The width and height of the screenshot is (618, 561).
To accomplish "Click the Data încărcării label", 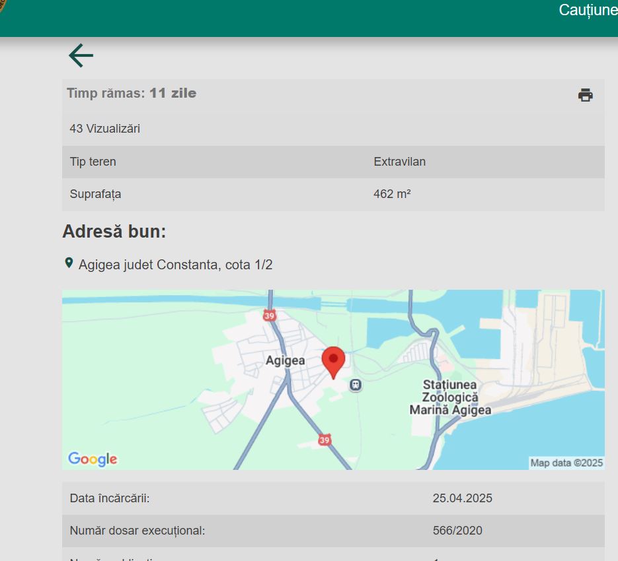I will coord(110,498).
